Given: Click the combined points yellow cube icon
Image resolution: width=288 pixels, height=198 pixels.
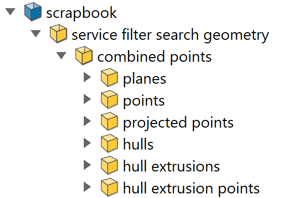Looking at the screenshot, I should (84, 56).
